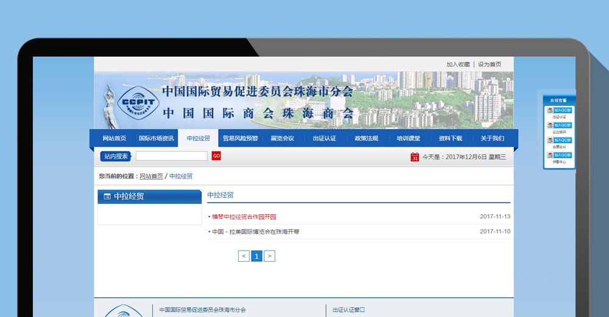Open the 关于我们 navigation tab
Viewport: 609px width, 317px height.
492,138
